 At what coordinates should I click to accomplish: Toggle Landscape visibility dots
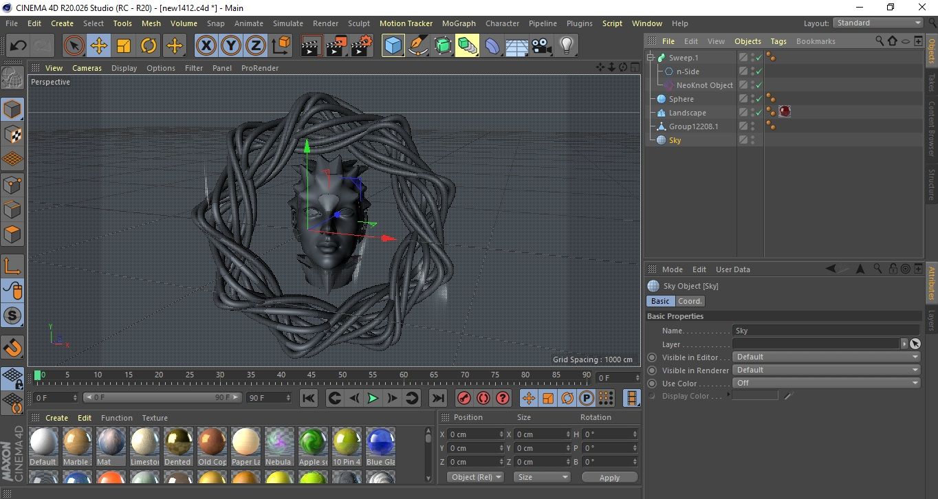[x=752, y=113]
